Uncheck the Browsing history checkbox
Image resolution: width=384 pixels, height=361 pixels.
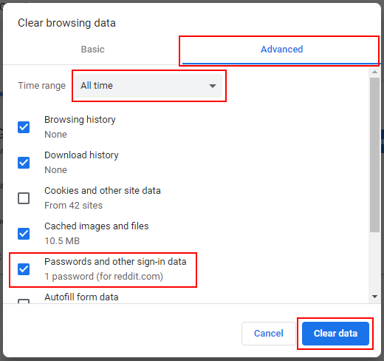pos(24,127)
